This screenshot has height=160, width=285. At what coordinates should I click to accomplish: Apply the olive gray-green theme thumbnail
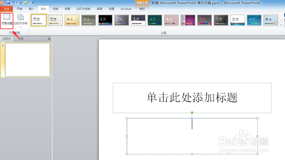click(x=89, y=20)
